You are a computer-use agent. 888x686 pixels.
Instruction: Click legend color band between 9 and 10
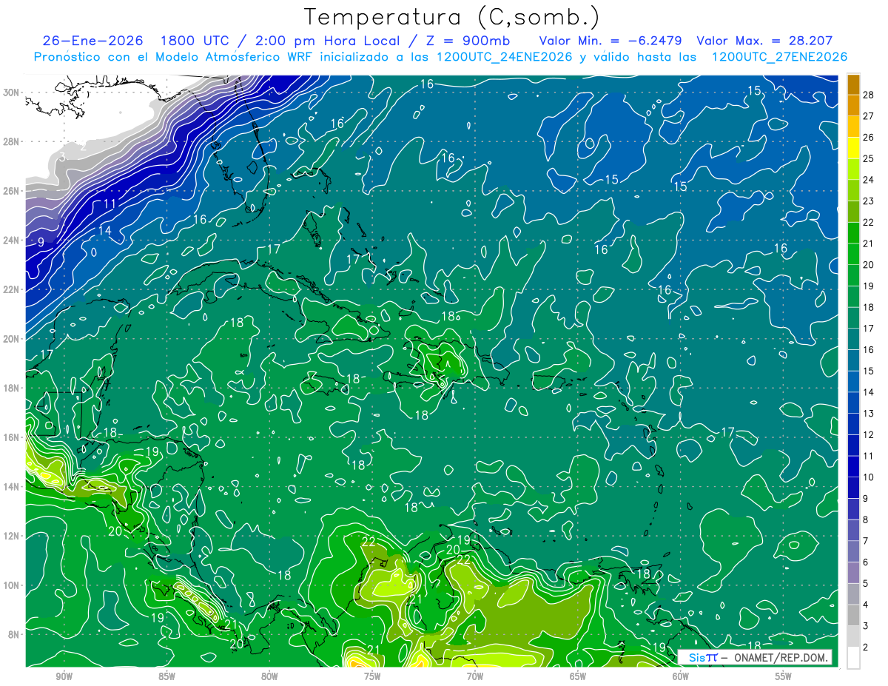[x=853, y=488]
